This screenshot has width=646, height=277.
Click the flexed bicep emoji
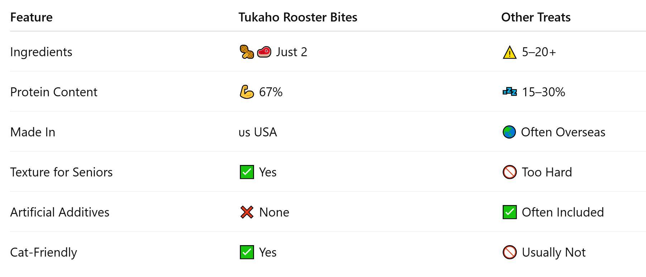[247, 92]
